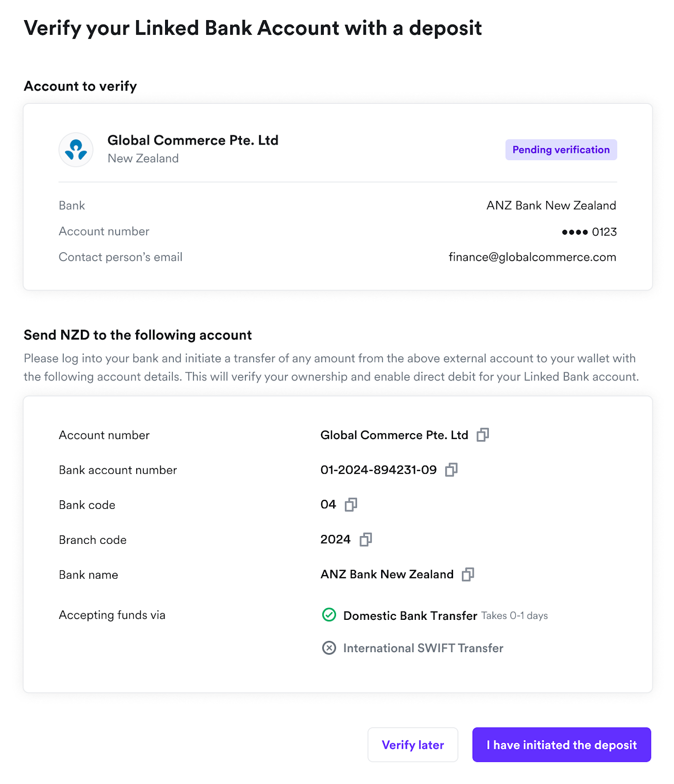674x784 pixels.
Task: Copy the account name Global Commerce Pte. Ltd
Action: pos(482,435)
